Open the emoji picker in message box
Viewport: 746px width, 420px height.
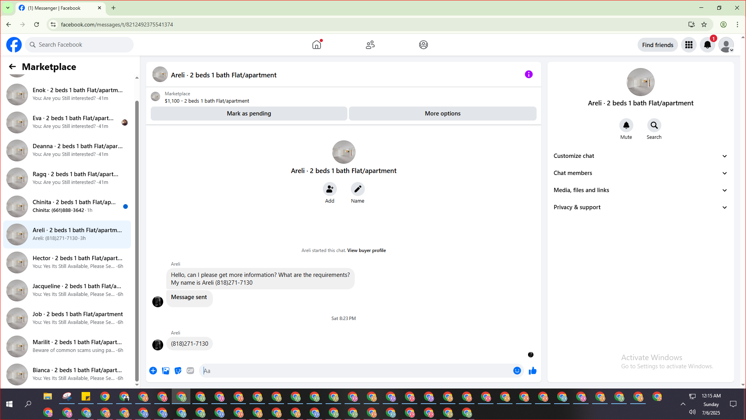[517, 371]
